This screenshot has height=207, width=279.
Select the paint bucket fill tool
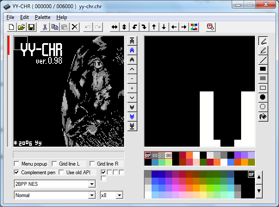pyautogui.click(x=263, y=116)
